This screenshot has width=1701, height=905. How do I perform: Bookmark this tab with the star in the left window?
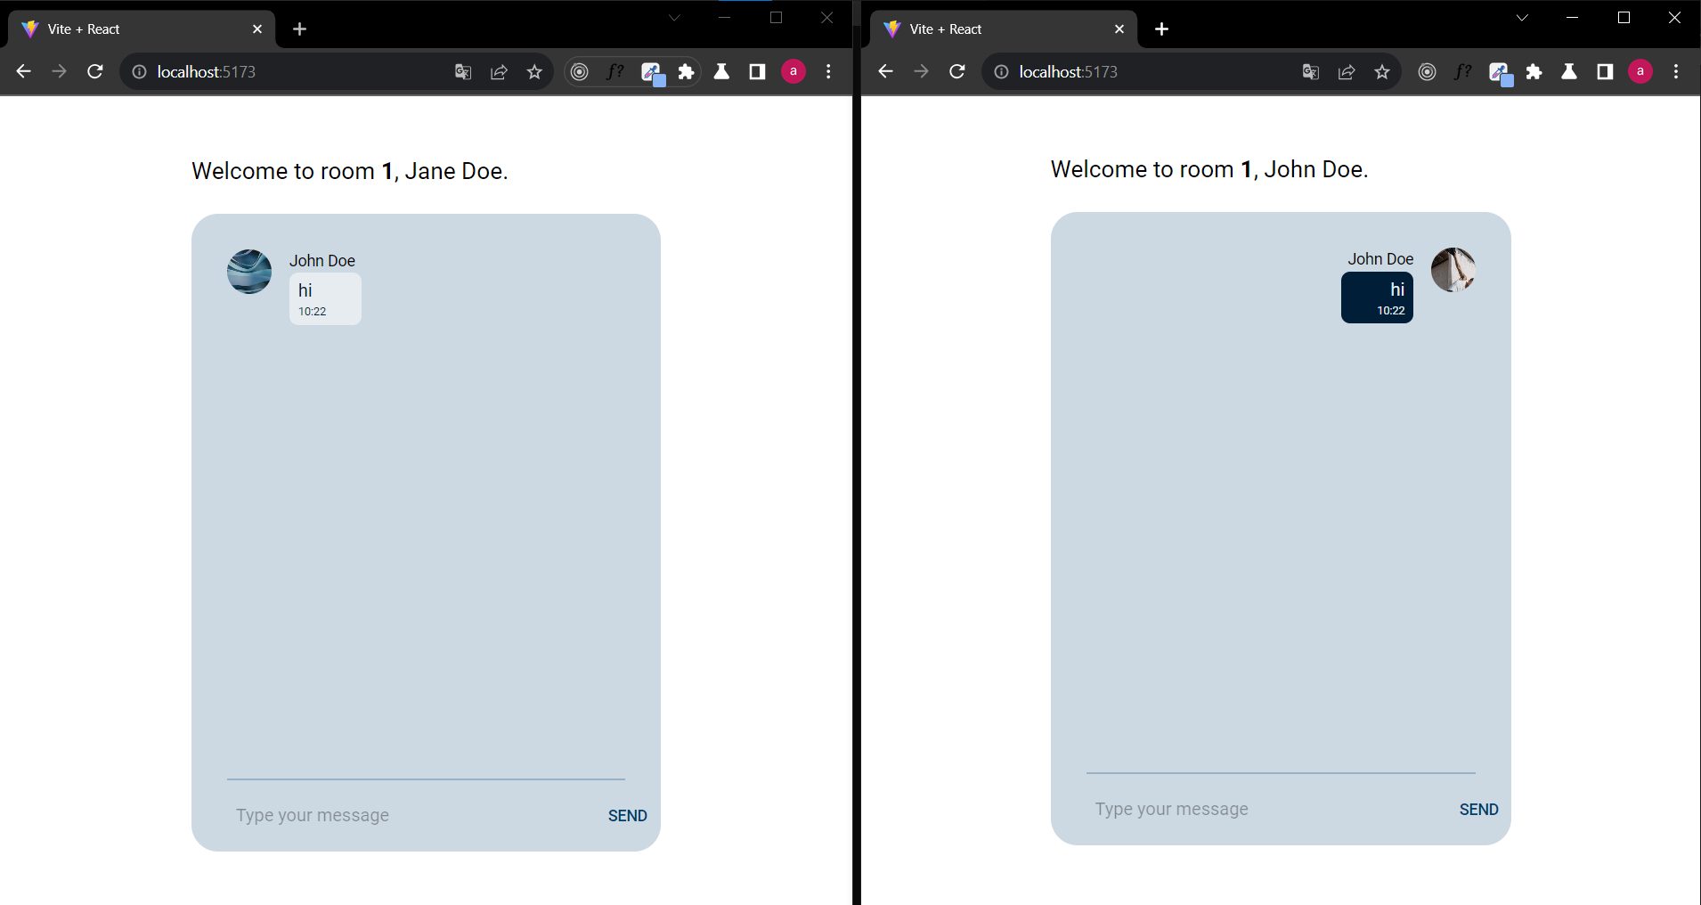tap(534, 72)
